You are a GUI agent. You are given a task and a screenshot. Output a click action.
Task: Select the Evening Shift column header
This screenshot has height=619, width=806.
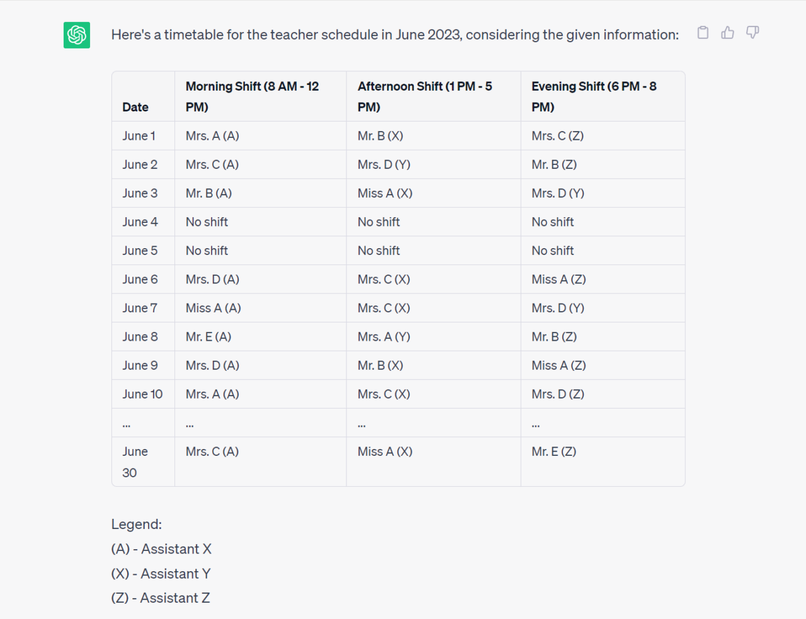[x=593, y=96]
